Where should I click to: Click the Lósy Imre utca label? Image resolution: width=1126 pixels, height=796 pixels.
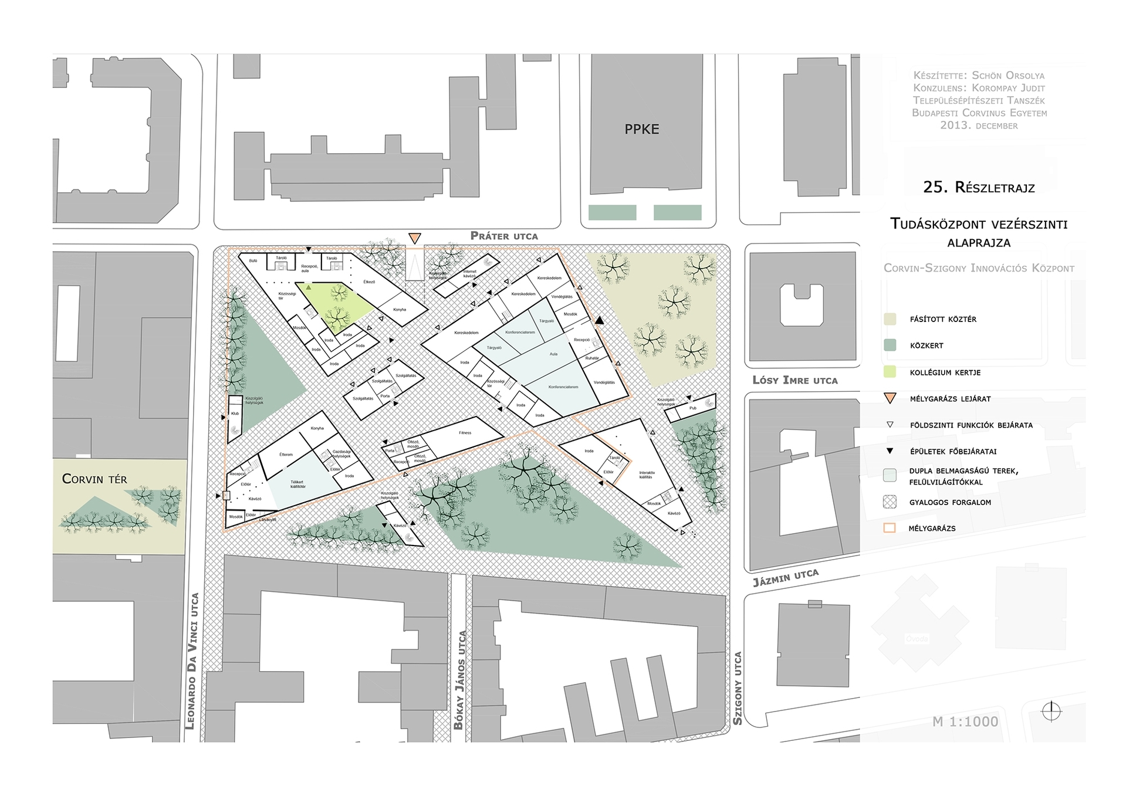[x=795, y=380]
